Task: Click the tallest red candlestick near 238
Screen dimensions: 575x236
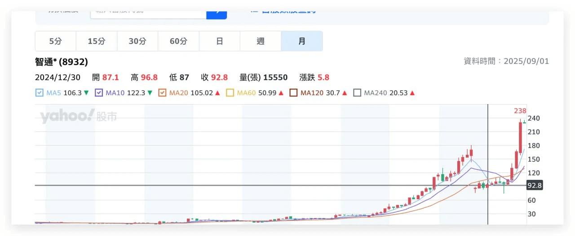Action: (x=520, y=137)
